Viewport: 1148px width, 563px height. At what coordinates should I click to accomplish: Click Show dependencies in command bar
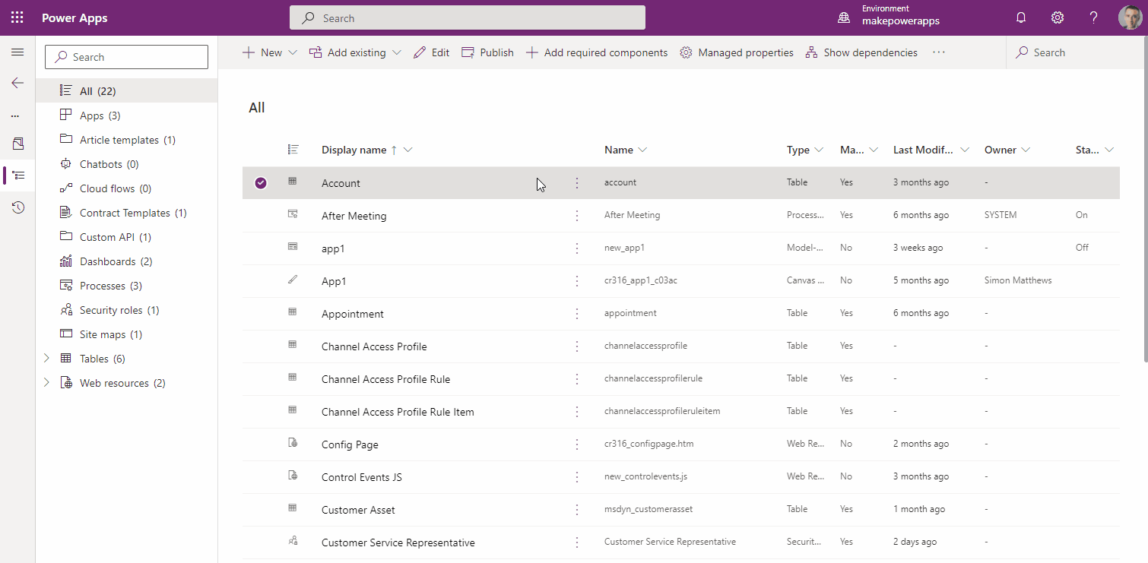pyautogui.click(x=861, y=52)
